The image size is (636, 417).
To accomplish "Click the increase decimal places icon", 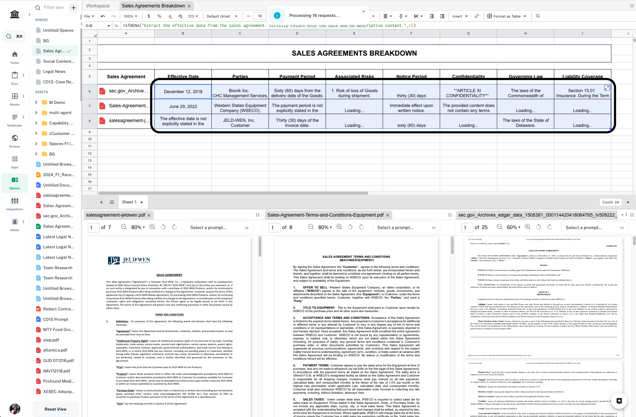I will (x=180, y=16).
